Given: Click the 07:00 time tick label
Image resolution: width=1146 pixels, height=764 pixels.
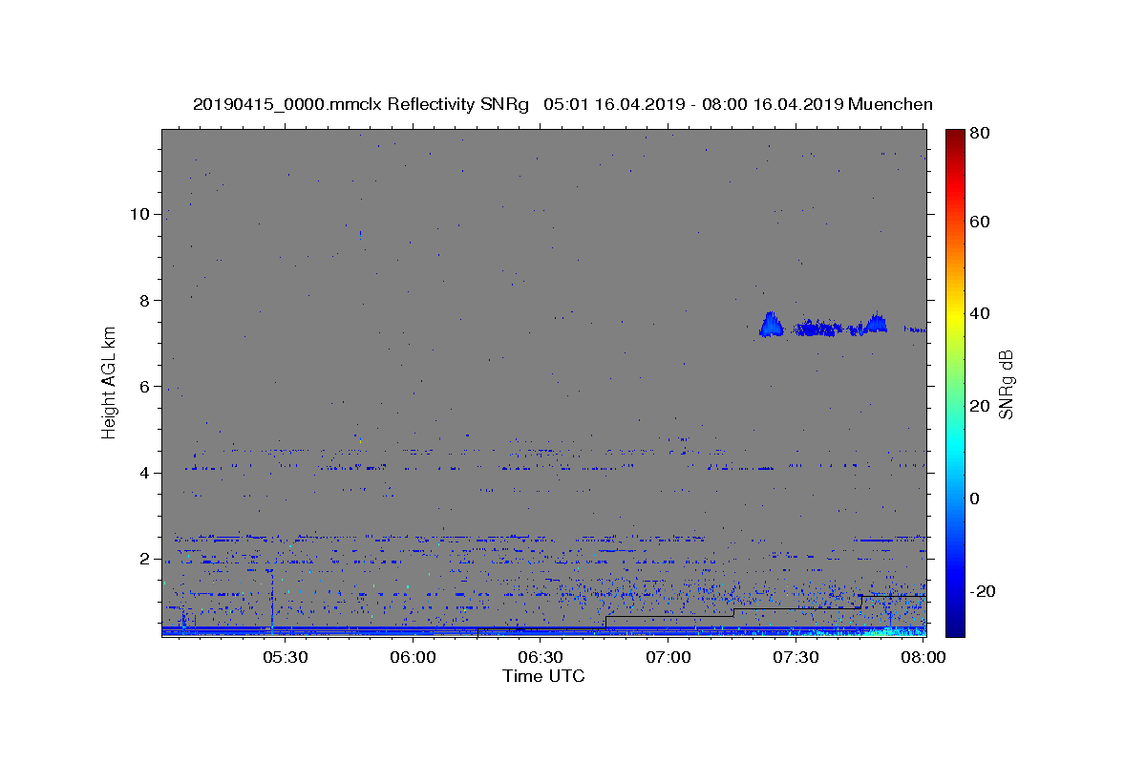Looking at the screenshot, I should 668,658.
